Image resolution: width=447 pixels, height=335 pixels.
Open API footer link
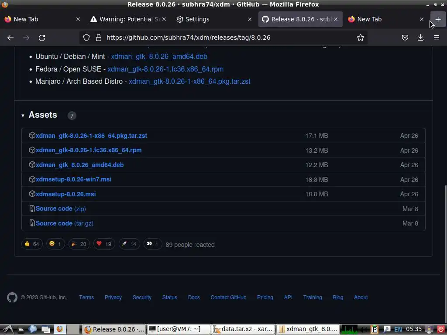click(x=288, y=297)
